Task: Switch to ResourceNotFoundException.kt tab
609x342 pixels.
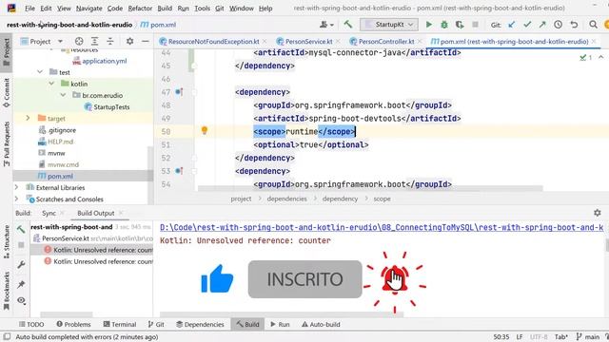Action: 213,41
